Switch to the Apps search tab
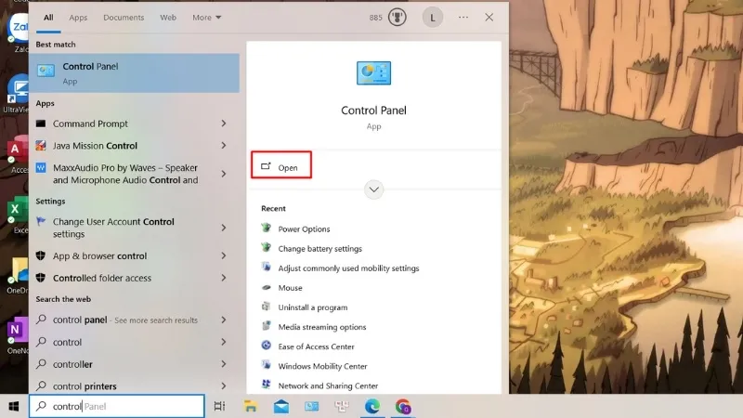The height and width of the screenshot is (418, 743). pyautogui.click(x=78, y=18)
